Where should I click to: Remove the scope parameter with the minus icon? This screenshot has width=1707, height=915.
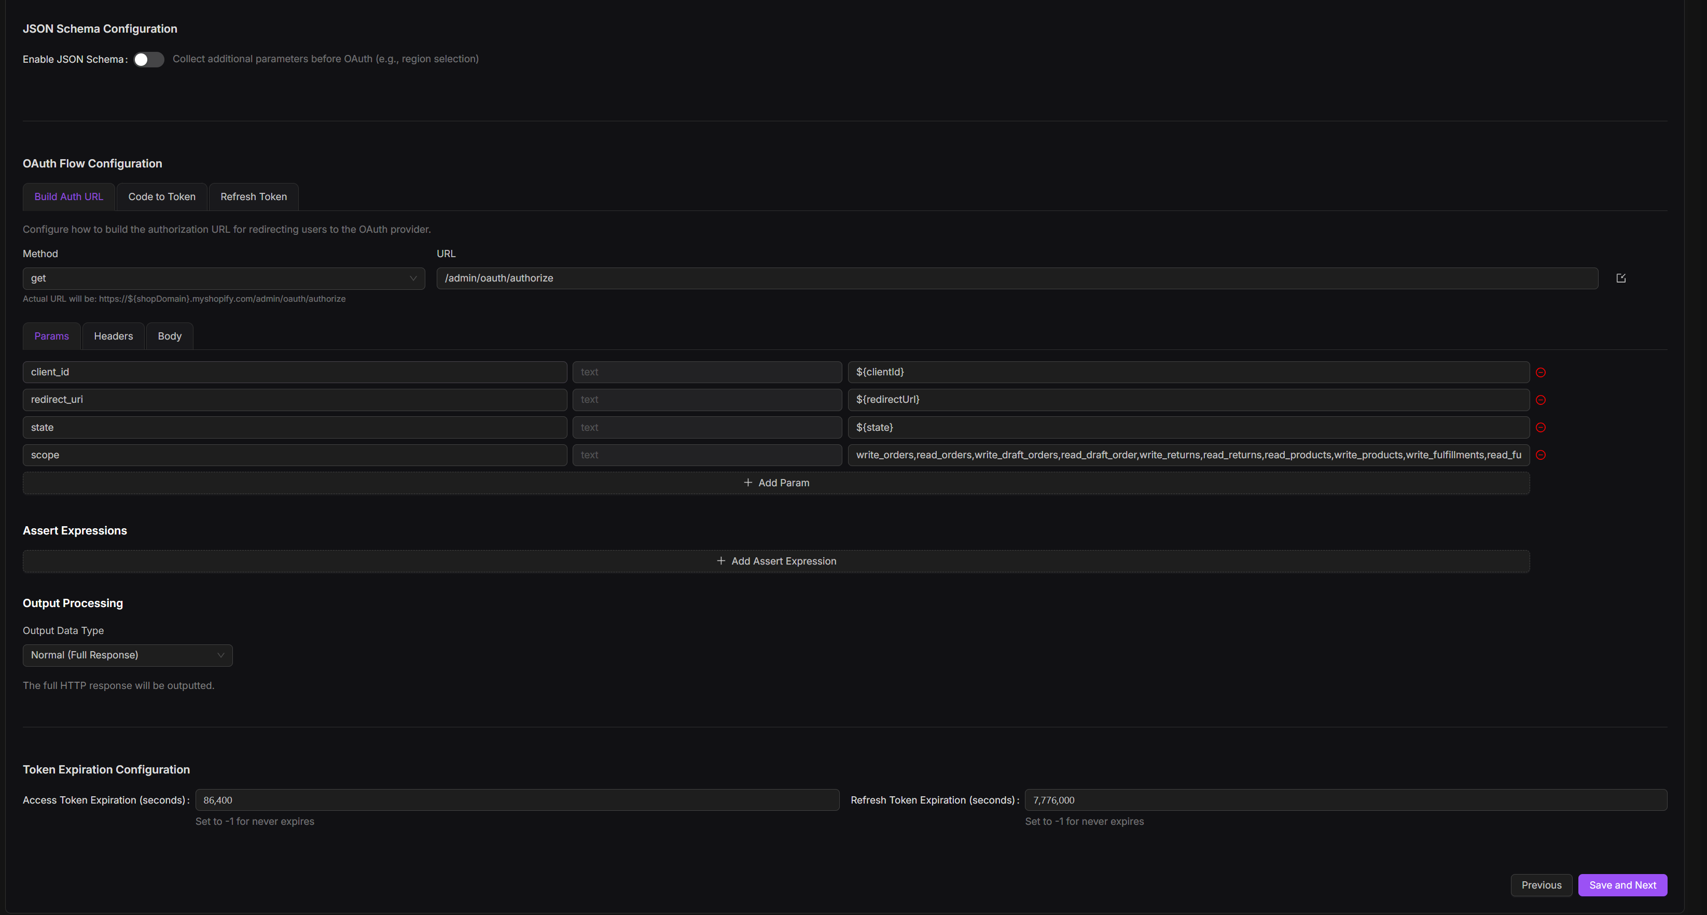pos(1541,455)
